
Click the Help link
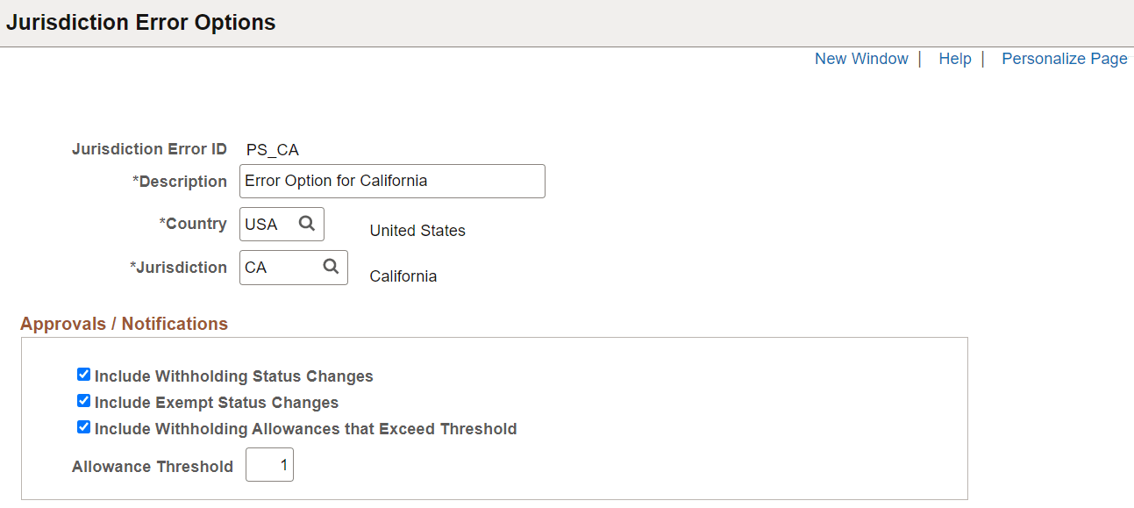tap(954, 59)
